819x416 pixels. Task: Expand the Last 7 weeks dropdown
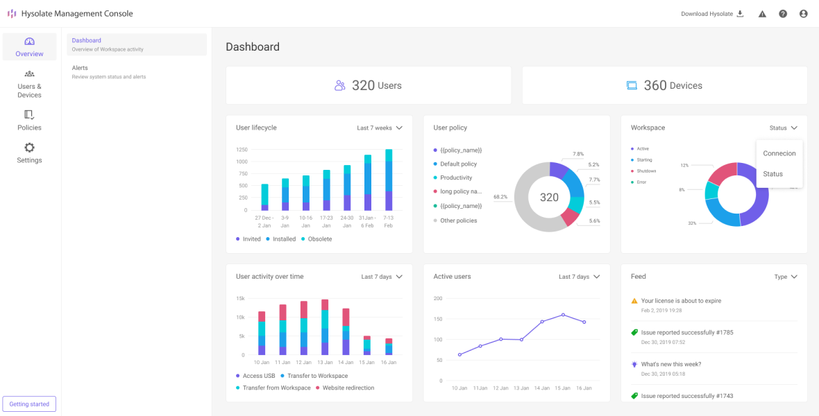click(x=380, y=128)
